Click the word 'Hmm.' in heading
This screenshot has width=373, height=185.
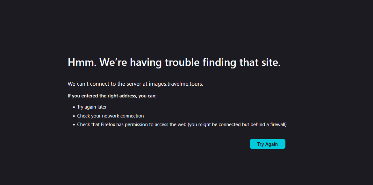(x=82, y=62)
